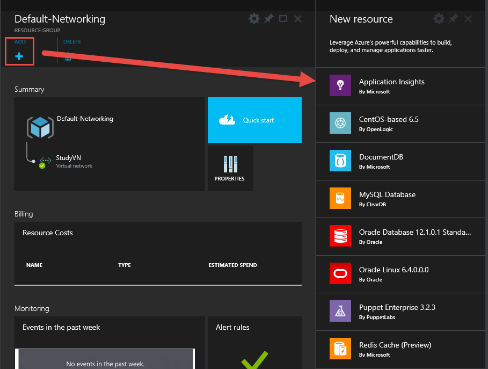Click the Oracle Database red icon
This screenshot has width=488, height=369.
pyautogui.click(x=340, y=236)
